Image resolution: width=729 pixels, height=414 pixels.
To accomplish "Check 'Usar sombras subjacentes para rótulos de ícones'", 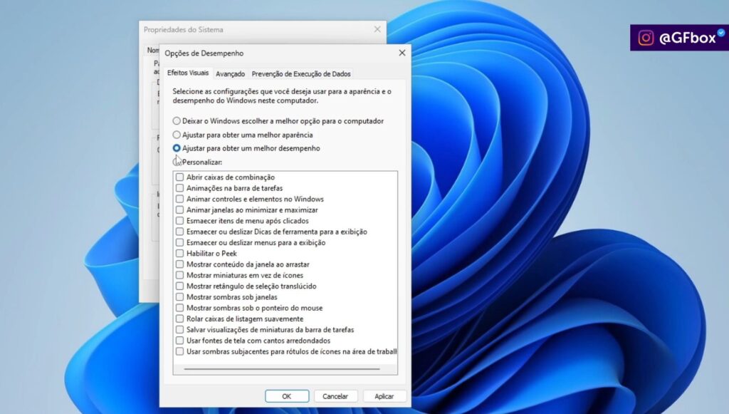I will coord(179,351).
